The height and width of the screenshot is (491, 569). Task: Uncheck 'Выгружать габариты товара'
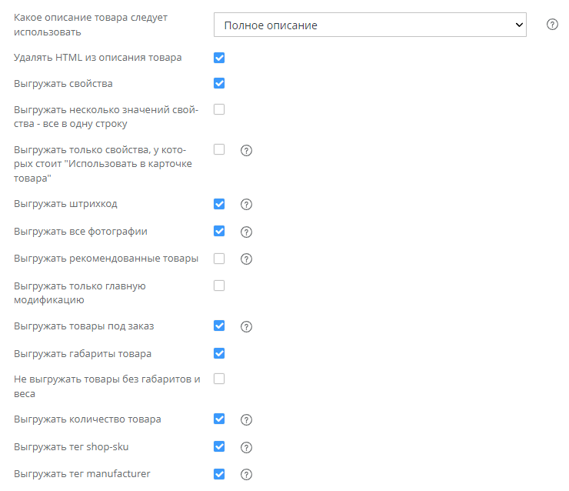click(219, 353)
